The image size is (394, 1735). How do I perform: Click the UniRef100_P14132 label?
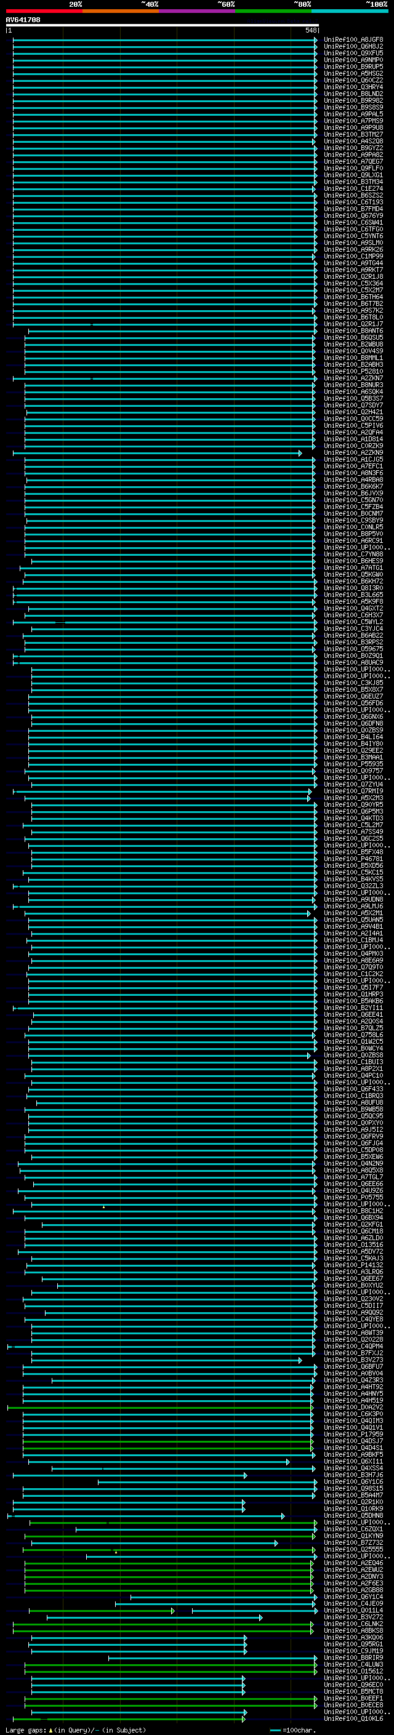click(x=353, y=1265)
